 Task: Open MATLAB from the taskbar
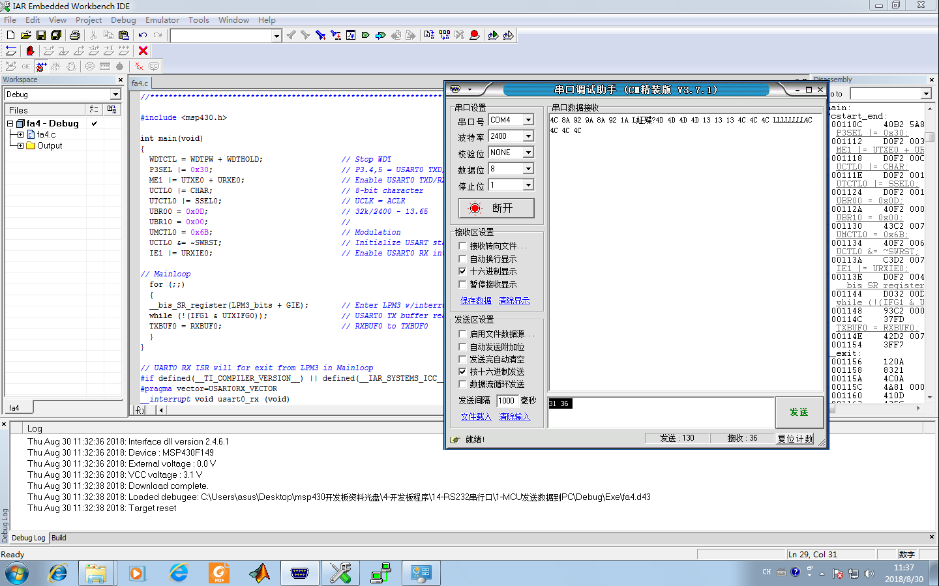click(x=259, y=573)
